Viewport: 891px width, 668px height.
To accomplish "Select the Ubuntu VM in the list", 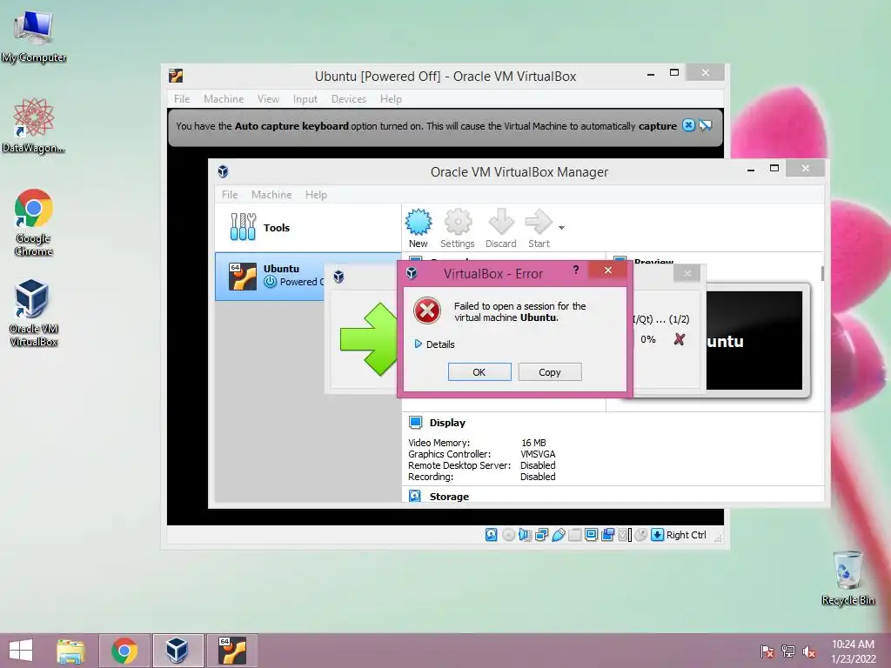I will point(270,276).
